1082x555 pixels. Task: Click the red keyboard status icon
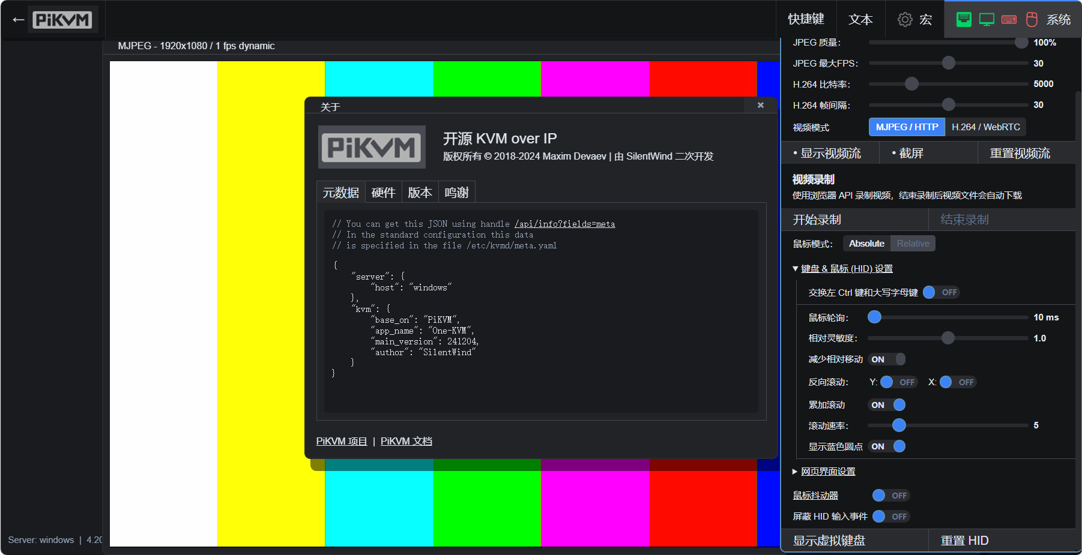click(1009, 20)
